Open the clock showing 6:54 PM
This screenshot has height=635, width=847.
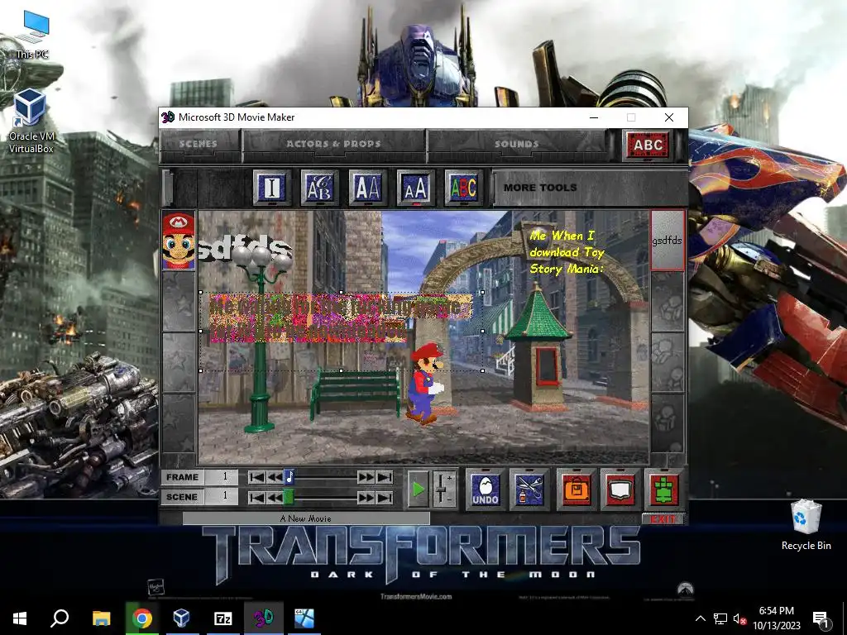click(776, 618)
